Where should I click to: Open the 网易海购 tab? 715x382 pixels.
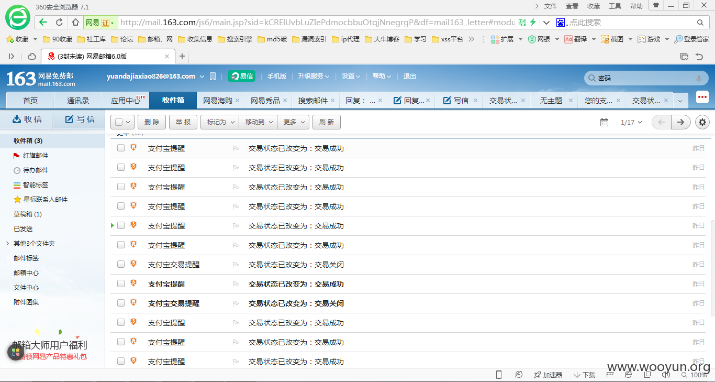pyautogui.click(x=217, y=101)
